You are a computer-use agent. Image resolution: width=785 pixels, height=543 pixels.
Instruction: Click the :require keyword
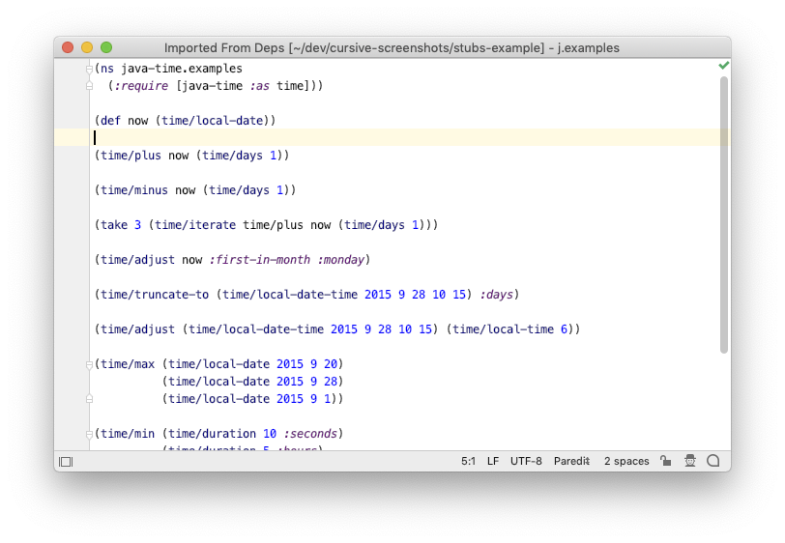[x=141, y=86]
